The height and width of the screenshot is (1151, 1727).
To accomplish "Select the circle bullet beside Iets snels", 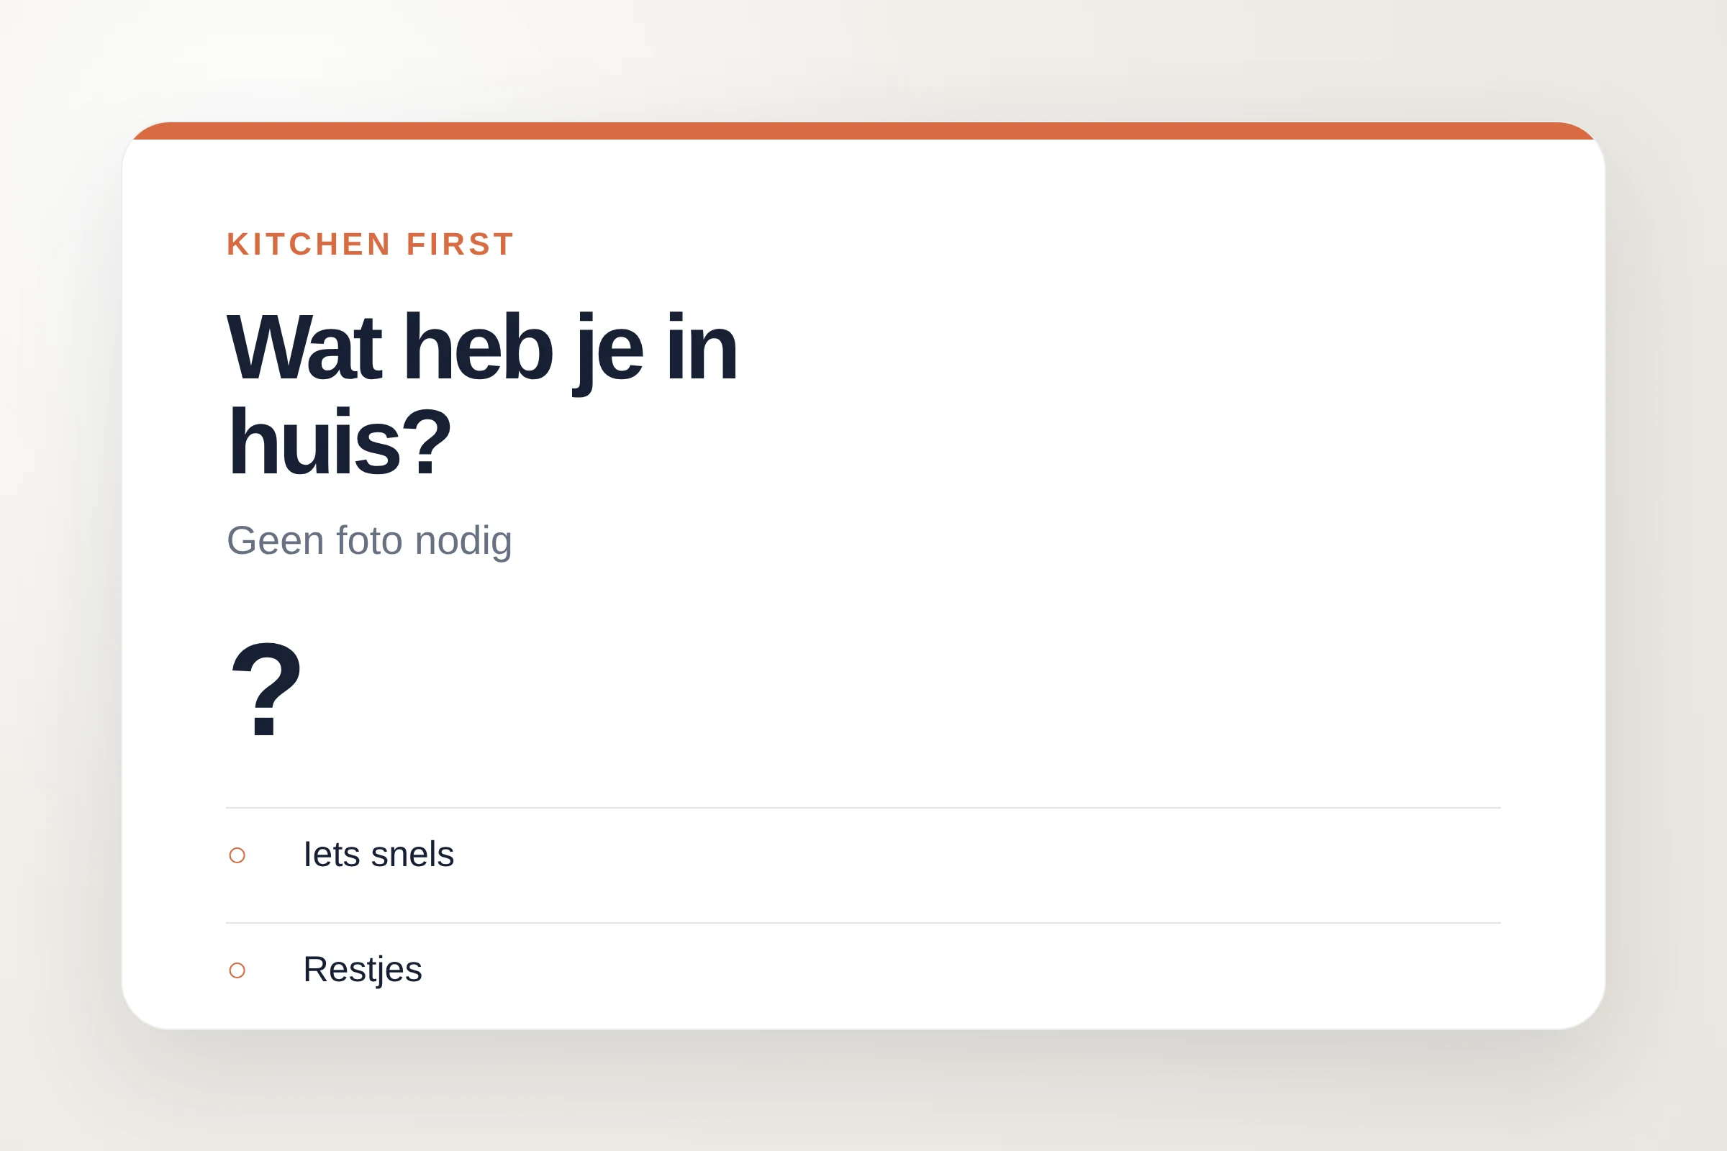I will pyautogui.click(x=237, y=855).
